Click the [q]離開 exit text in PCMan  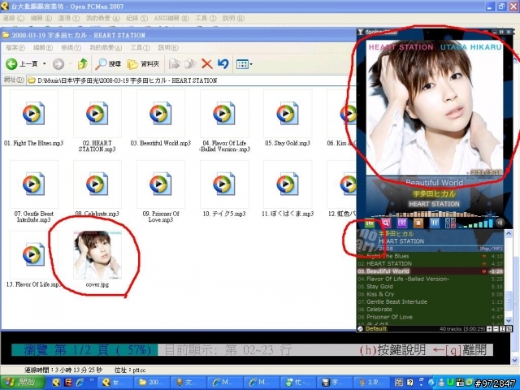pos(466,349)
